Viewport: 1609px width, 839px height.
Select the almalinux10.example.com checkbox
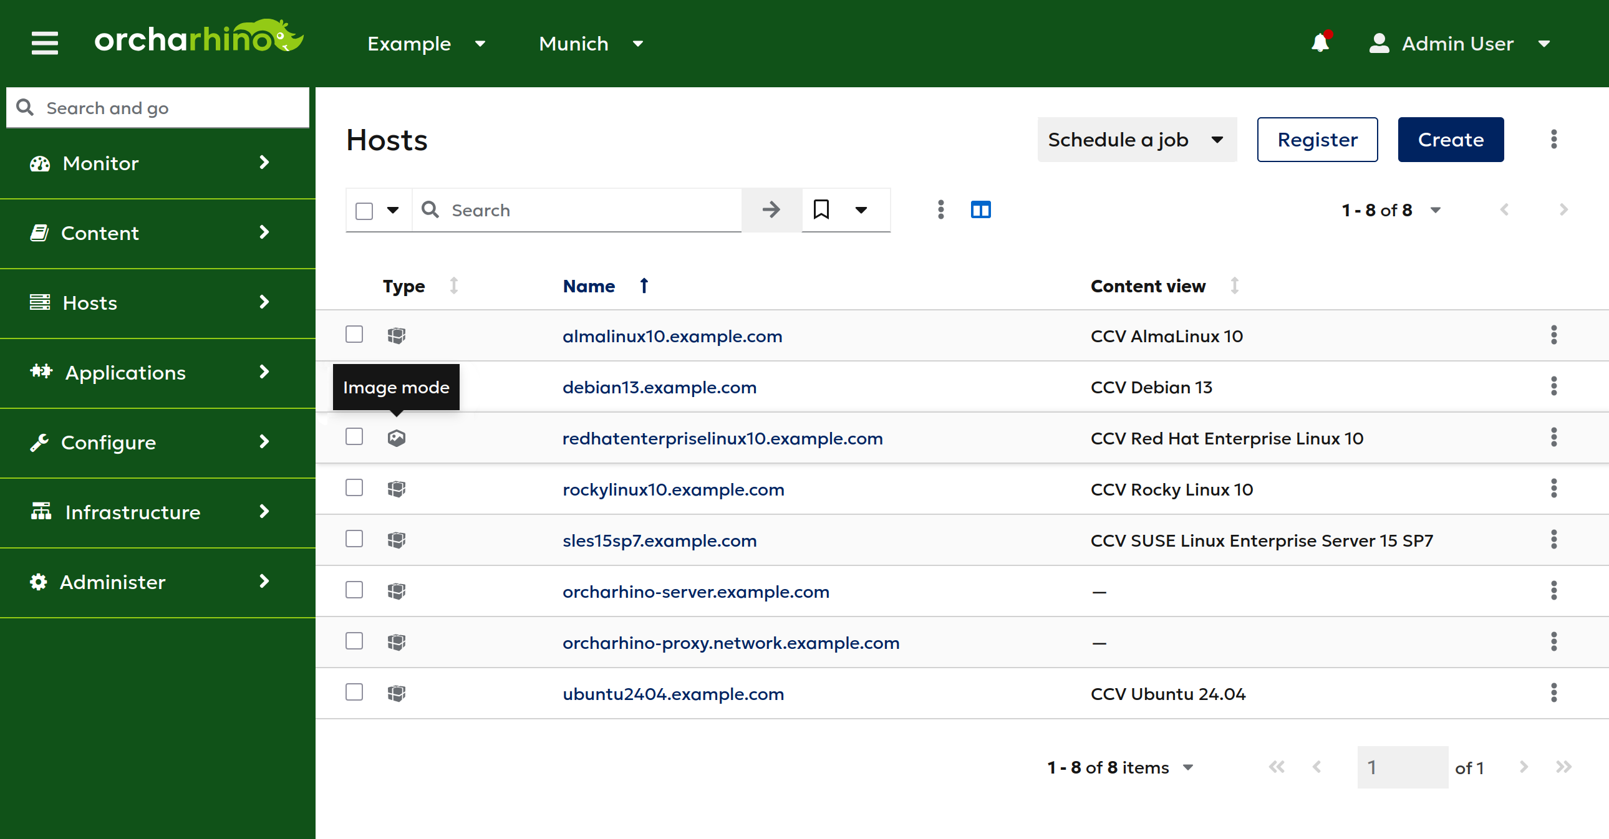pos(354,335)
